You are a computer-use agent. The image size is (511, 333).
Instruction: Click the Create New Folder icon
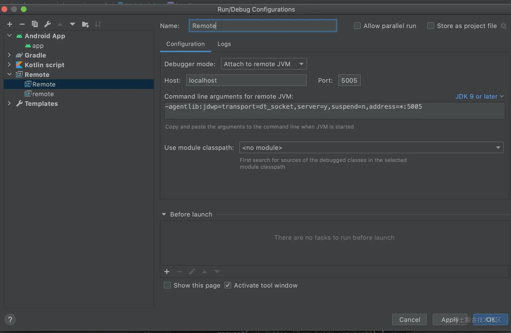85,24
